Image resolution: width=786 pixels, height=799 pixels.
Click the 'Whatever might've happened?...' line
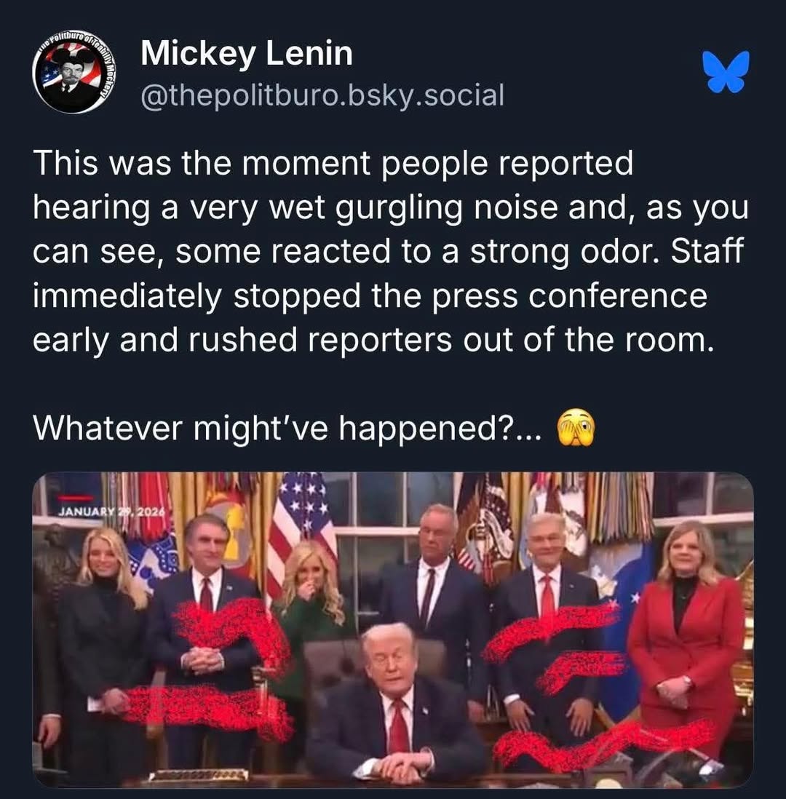[287, 428]
